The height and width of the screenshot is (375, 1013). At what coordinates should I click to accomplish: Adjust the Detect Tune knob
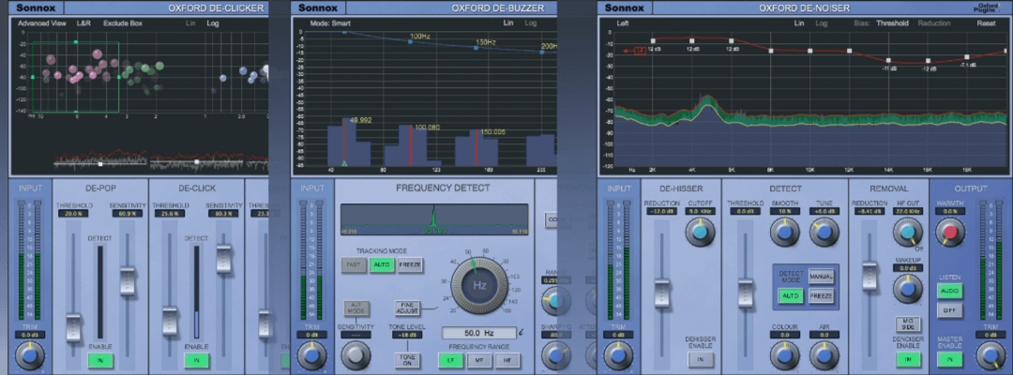pos(824,232)
